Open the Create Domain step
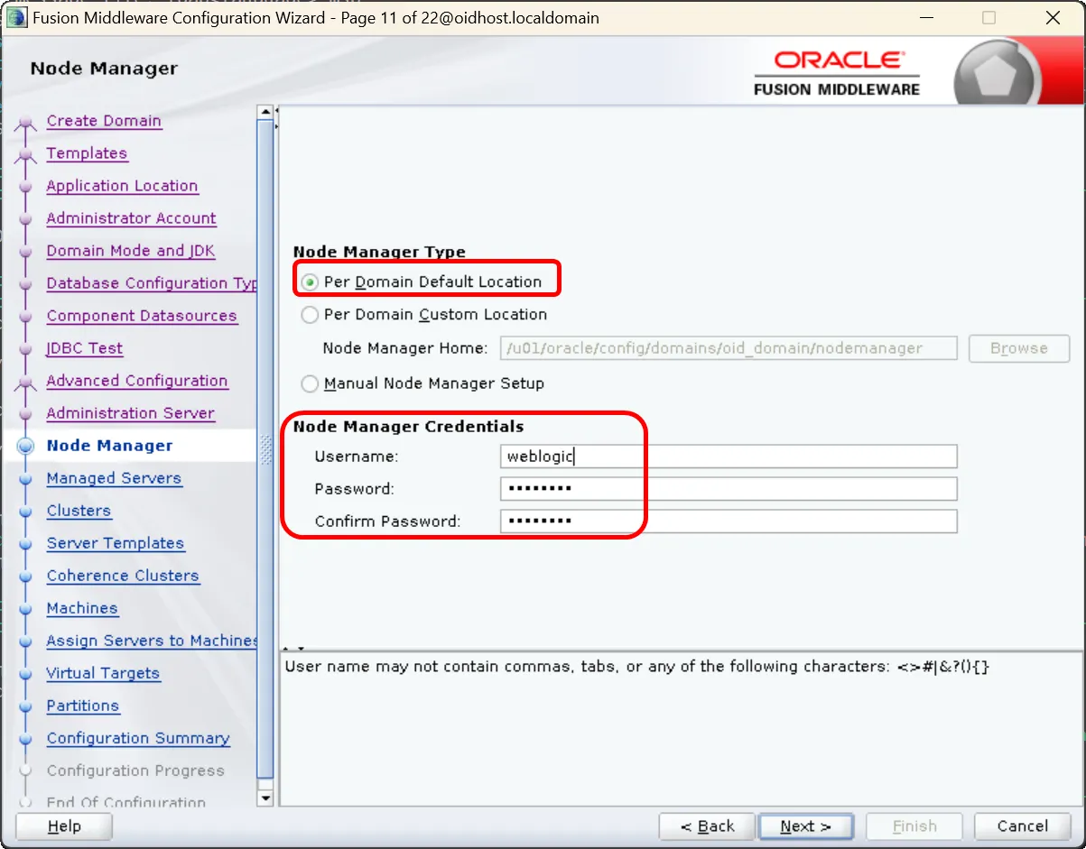 104,121
